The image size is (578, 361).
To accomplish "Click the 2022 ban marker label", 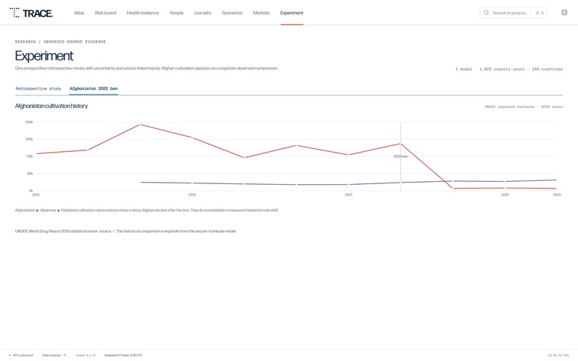I will coord(400,157).
